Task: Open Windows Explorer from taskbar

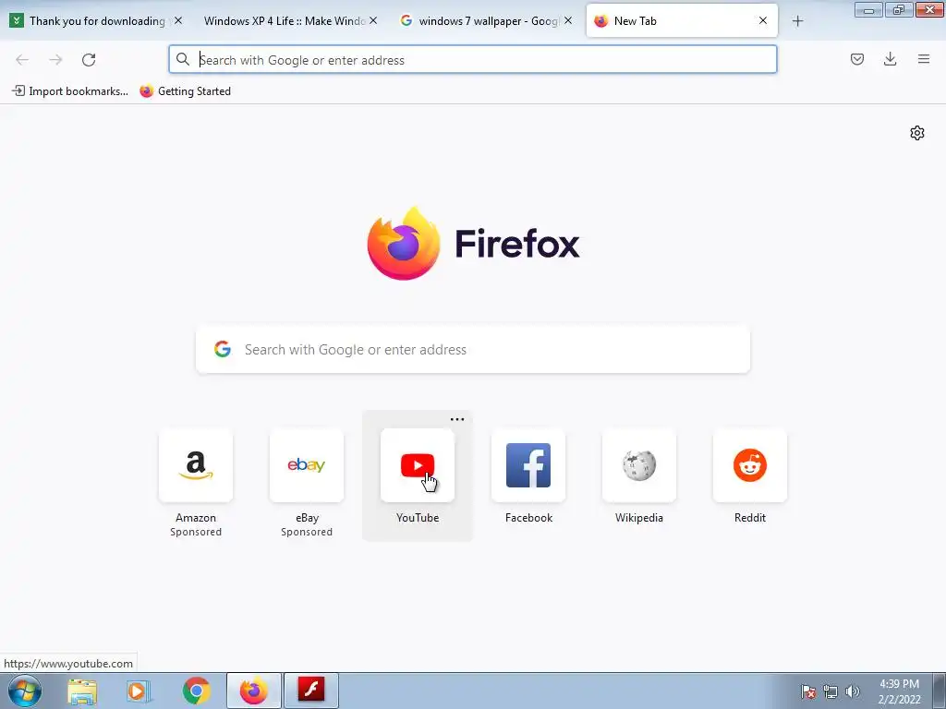Action: [x=82, y=691]
